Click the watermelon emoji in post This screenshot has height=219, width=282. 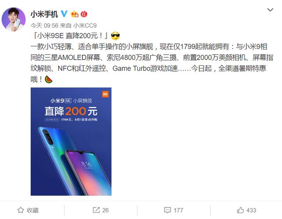(x=48, y=79)
